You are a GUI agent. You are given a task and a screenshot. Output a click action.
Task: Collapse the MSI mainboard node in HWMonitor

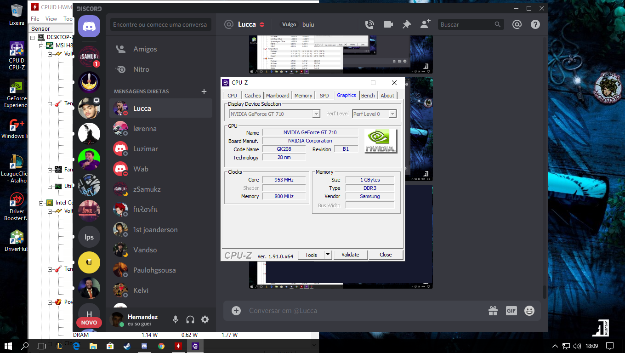point(41,46)
